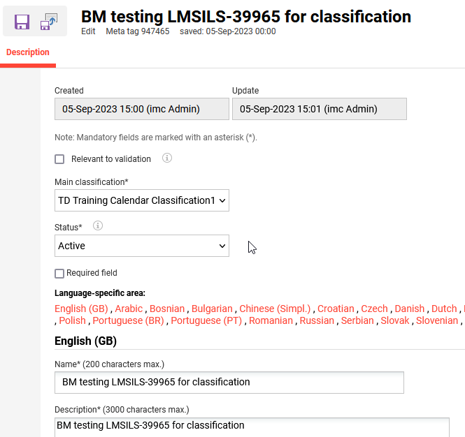Screen dimensions: 465x437
Task: Click inside the Description text area
Action: point(252,427)
